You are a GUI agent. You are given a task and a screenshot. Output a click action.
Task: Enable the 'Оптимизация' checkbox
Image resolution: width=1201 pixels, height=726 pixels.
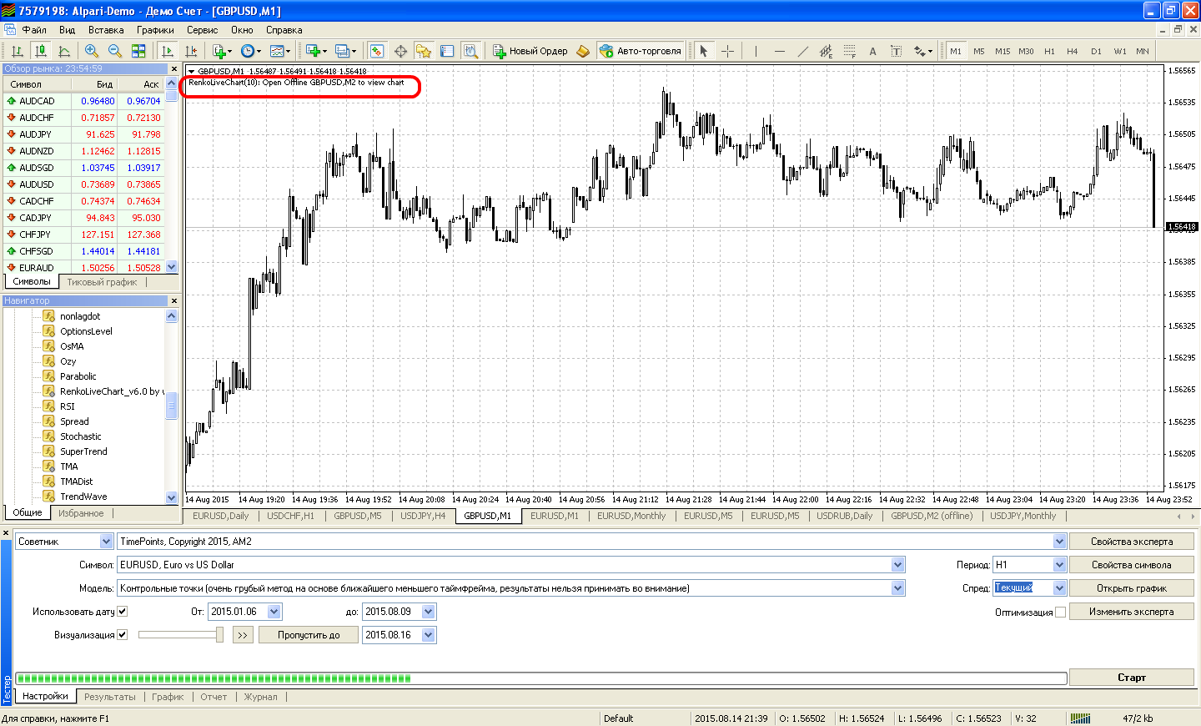tap(1060, 613)
